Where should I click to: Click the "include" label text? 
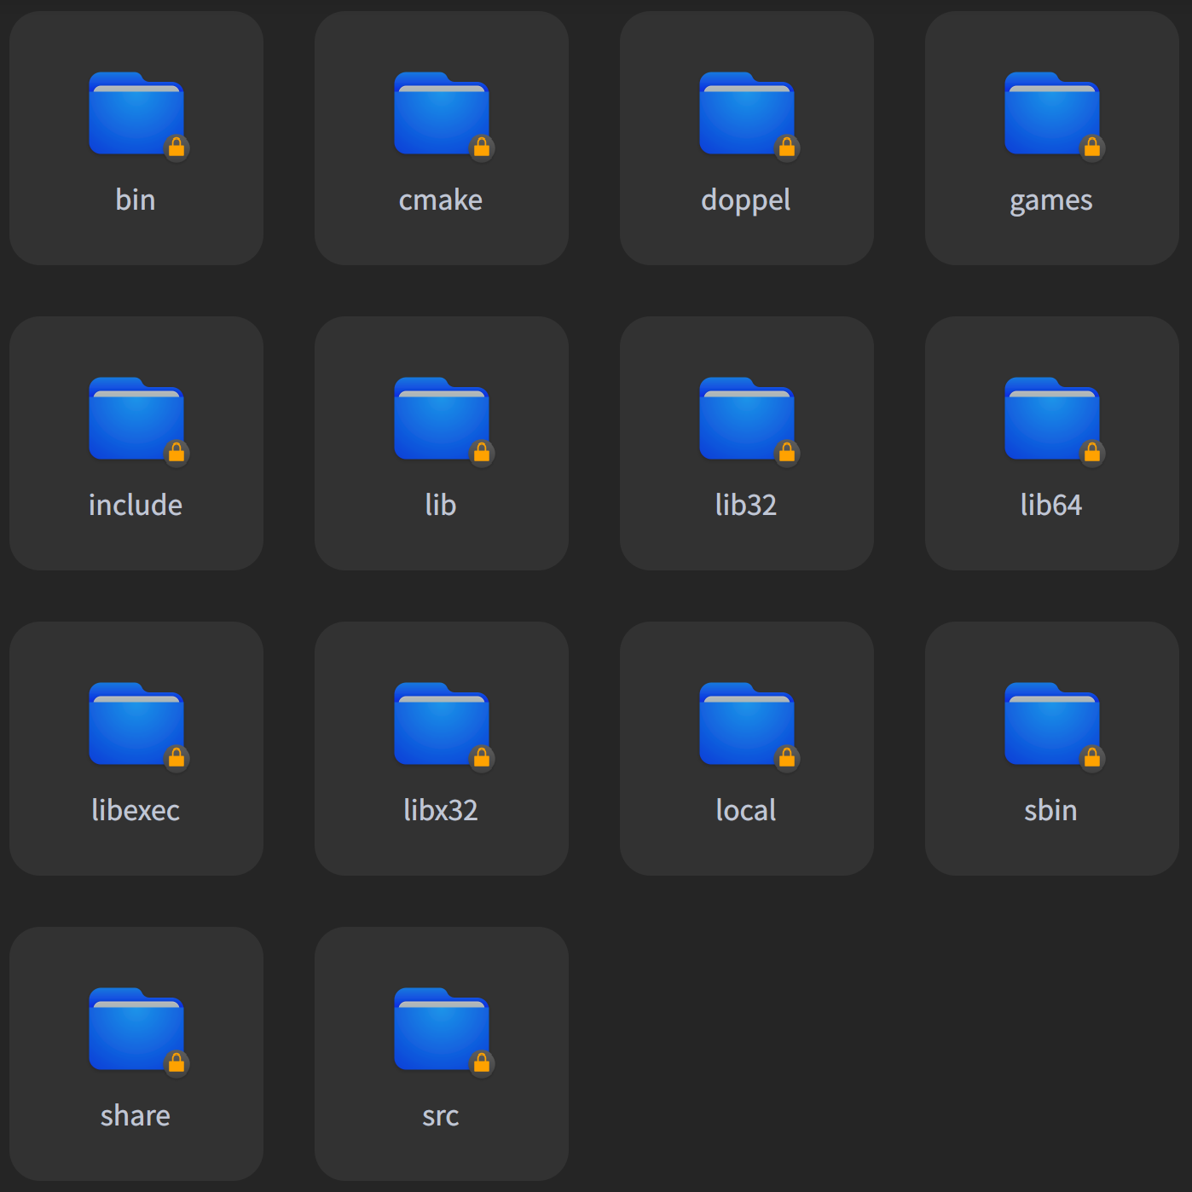coord(136,505)
